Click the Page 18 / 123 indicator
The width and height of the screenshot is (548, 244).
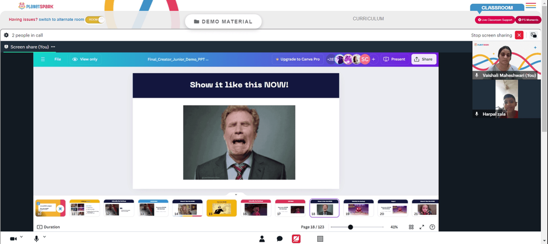(312, 227)
